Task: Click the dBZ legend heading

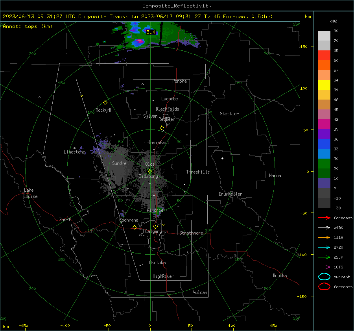Action: click(x=334, y=21)
